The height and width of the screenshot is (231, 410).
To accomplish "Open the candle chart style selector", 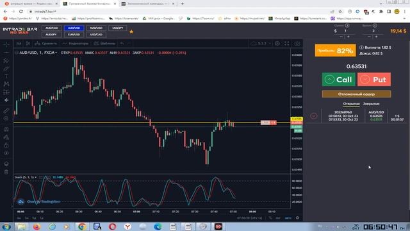I will [x=28, y=44].
